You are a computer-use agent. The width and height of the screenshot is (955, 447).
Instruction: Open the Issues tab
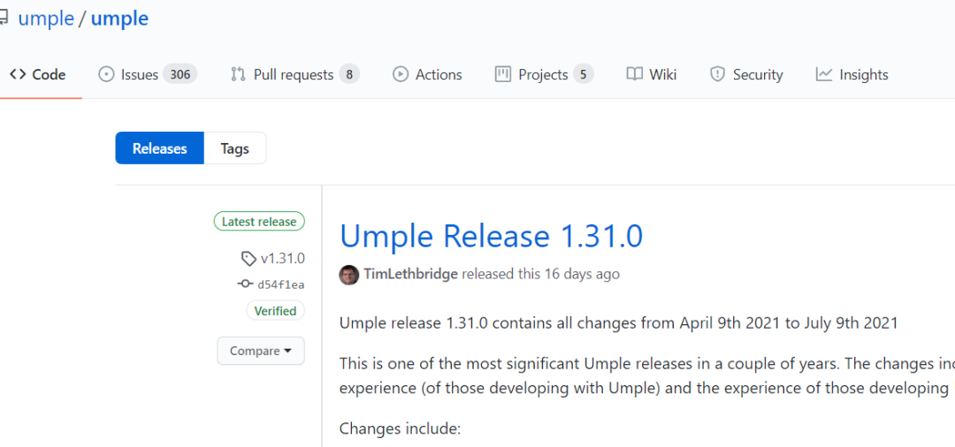coord(147,75)
